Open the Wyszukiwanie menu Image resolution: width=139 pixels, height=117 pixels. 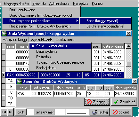tap(41, 40)
